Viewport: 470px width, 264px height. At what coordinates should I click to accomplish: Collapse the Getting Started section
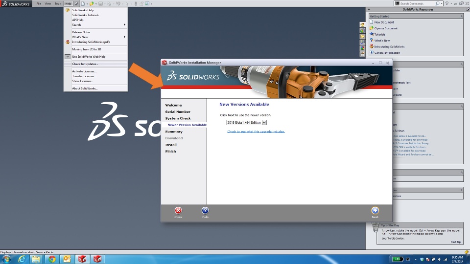461,16
